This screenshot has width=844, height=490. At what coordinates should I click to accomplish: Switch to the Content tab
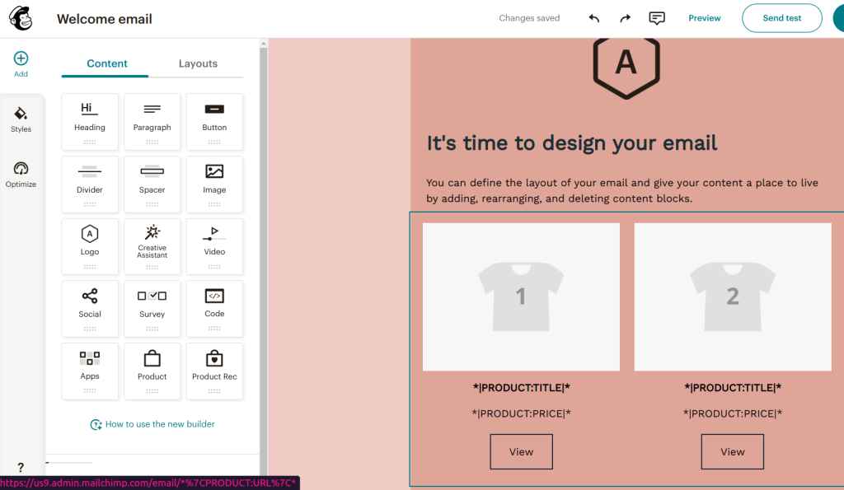(x=106, y=63)
